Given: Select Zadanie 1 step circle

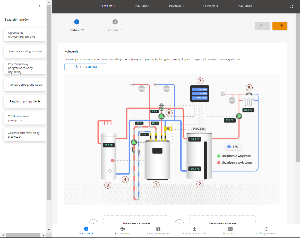Looking at the screenshot, I should (76, 22).
